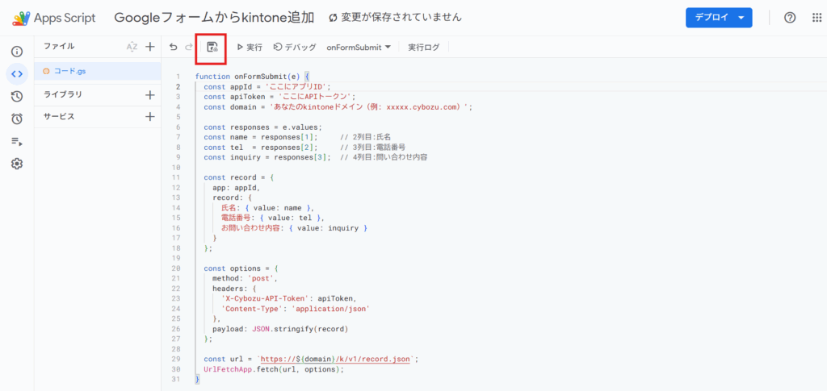Sort files alphabetically with AZ icon
Viewport: 827px width, 391px height.
click(x=132, y=47)
